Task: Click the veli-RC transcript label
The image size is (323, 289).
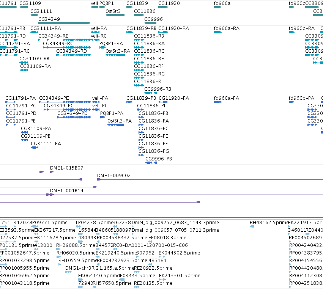Action: (x=99, y=36)
